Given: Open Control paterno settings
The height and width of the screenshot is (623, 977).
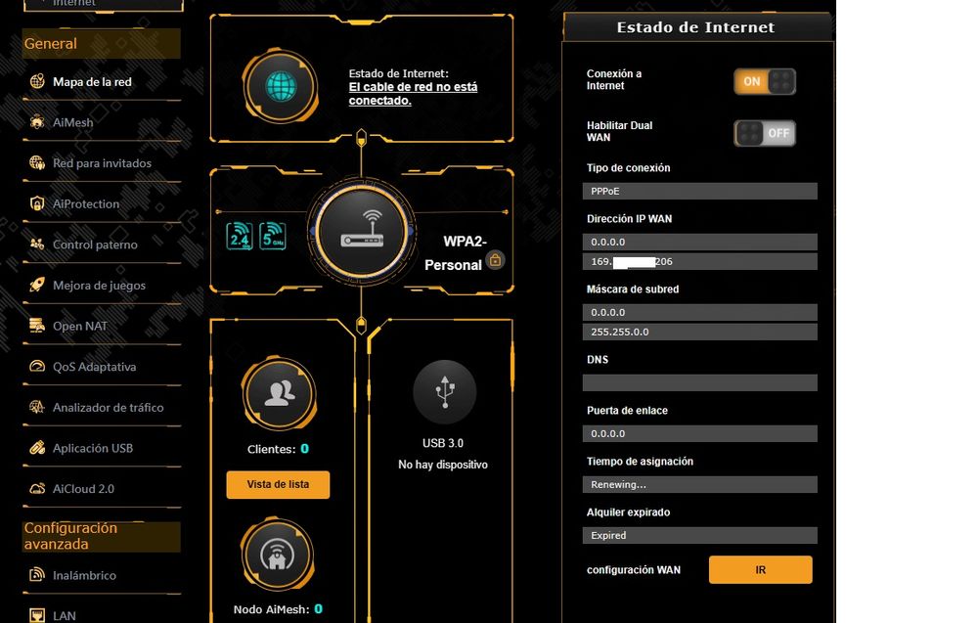Looking at the screenshot, I should click(95, 245).
